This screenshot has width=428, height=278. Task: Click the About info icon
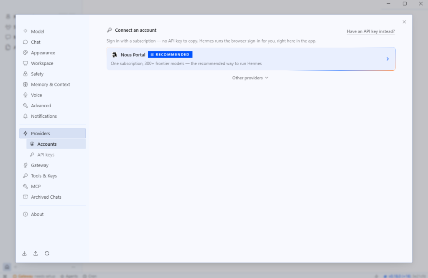(25, 214)
